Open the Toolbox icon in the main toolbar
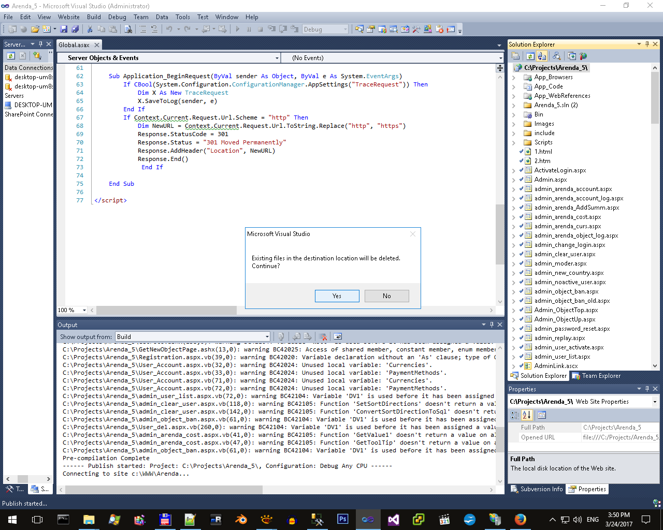663x530 pixels. (x=416, y=30)
